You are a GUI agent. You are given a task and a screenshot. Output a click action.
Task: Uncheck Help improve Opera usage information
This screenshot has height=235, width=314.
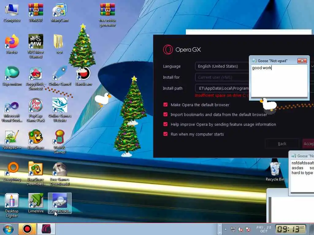(x=165, y=124)
